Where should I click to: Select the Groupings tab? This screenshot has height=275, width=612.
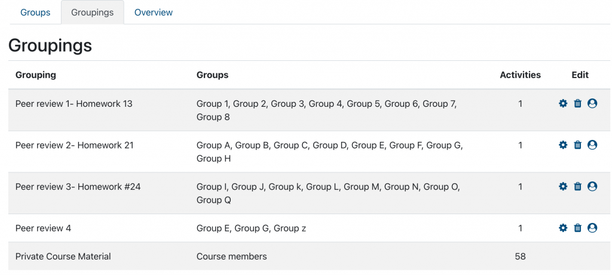[93, 13]
